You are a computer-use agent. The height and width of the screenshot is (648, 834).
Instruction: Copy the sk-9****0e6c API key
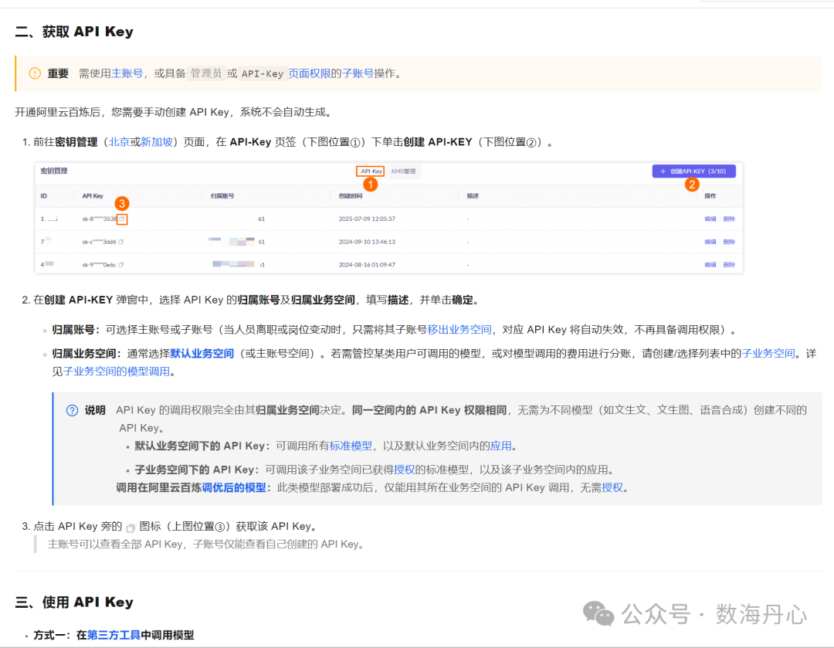tap(121, 265)
